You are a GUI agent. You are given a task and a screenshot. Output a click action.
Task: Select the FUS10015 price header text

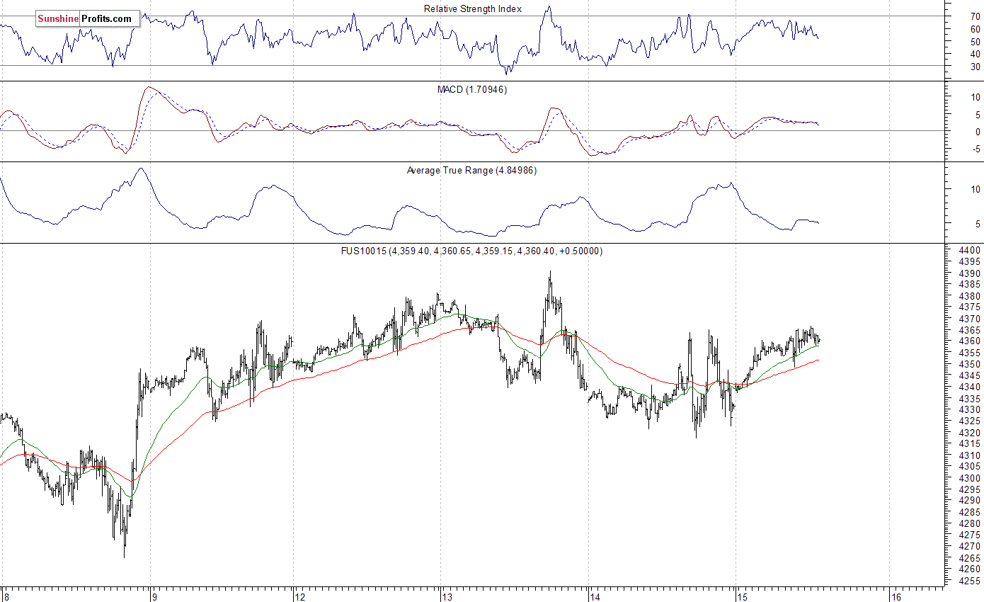(x=472, y=251)
